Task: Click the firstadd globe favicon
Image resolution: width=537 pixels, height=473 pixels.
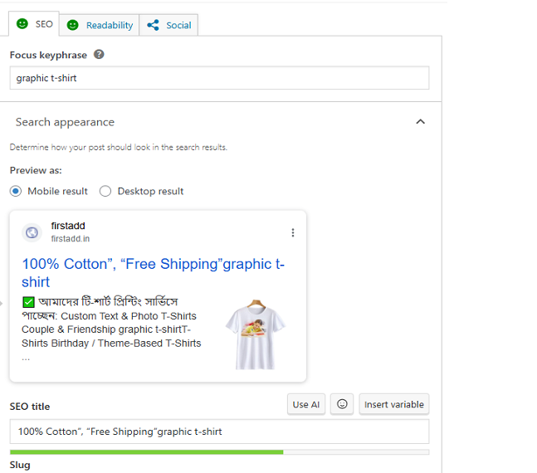Action: pyautogui.click(x=32, y=232)
